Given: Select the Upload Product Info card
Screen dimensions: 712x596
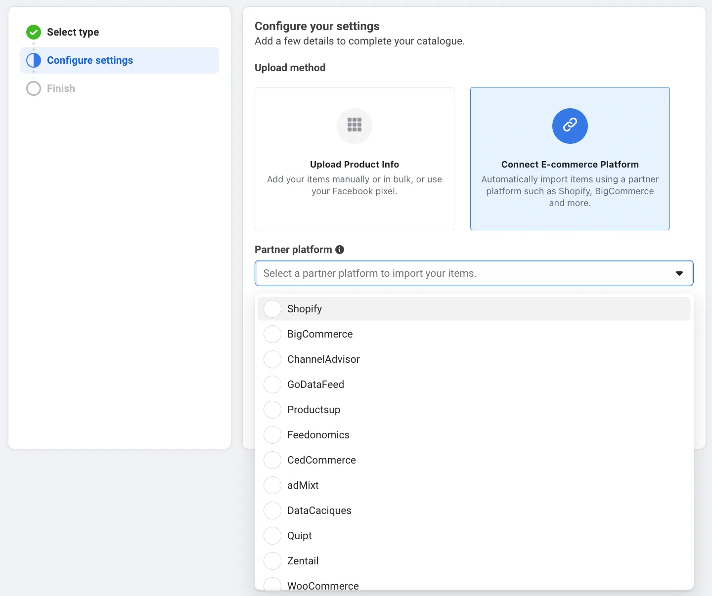Looking at the screenshot, I should coord(355,159).
